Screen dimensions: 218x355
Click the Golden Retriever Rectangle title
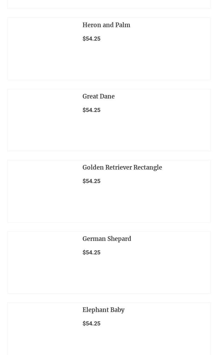(122, 168)
